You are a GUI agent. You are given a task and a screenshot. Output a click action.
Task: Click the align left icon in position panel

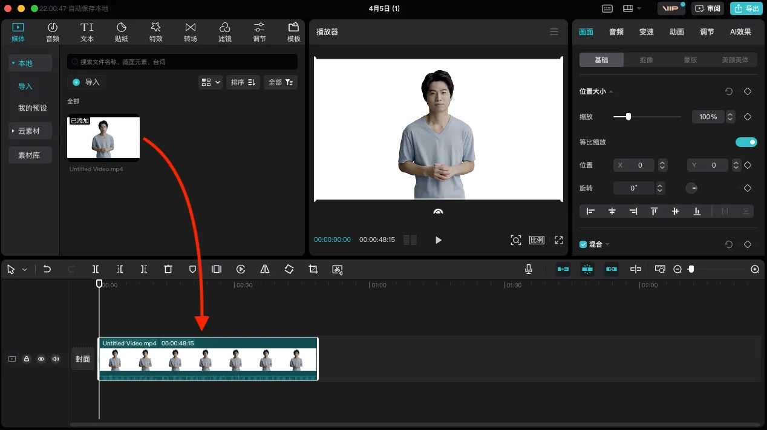click(591, 211)
